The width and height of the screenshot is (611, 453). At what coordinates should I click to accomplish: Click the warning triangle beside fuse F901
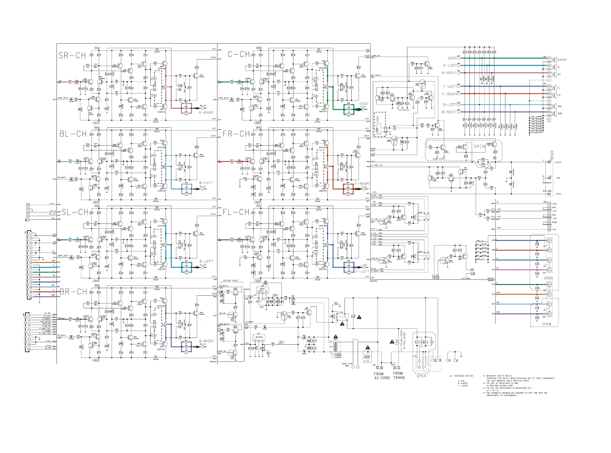point(392,342)
